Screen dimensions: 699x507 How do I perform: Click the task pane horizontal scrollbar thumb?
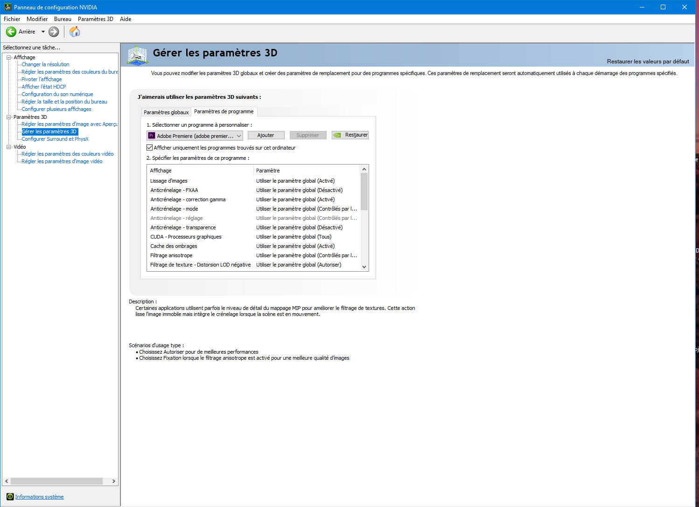point(56,481)
